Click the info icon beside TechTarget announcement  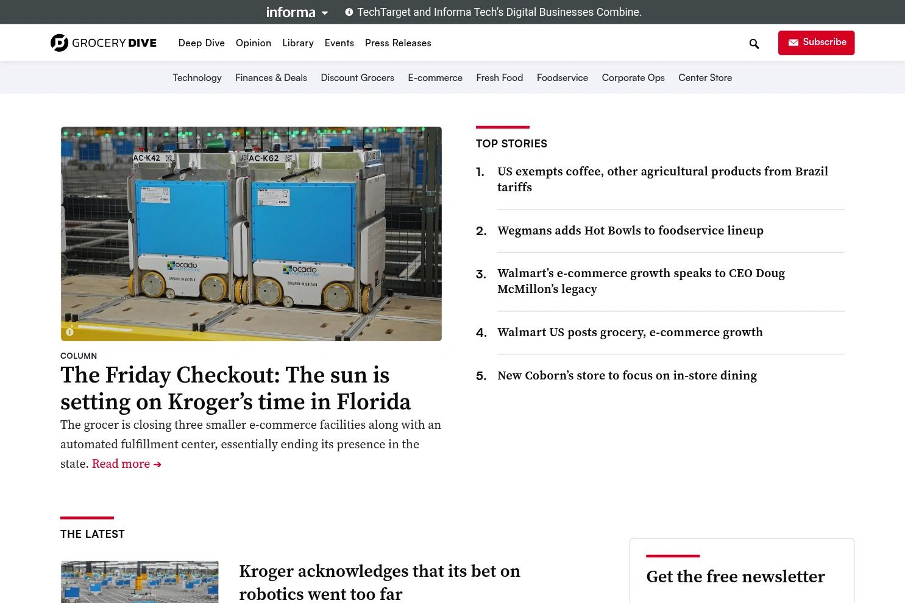click(x=349, y=12)
